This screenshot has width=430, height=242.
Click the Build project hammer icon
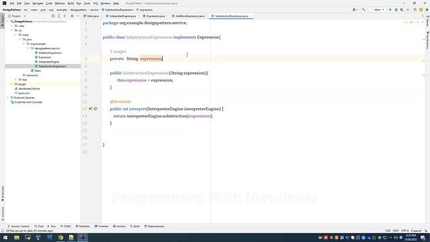click(363, 9)
